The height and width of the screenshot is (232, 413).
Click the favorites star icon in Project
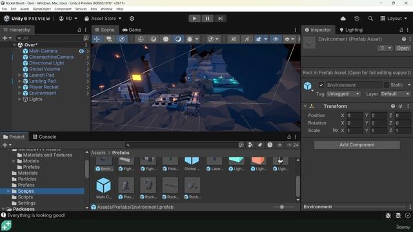[279, 145]
